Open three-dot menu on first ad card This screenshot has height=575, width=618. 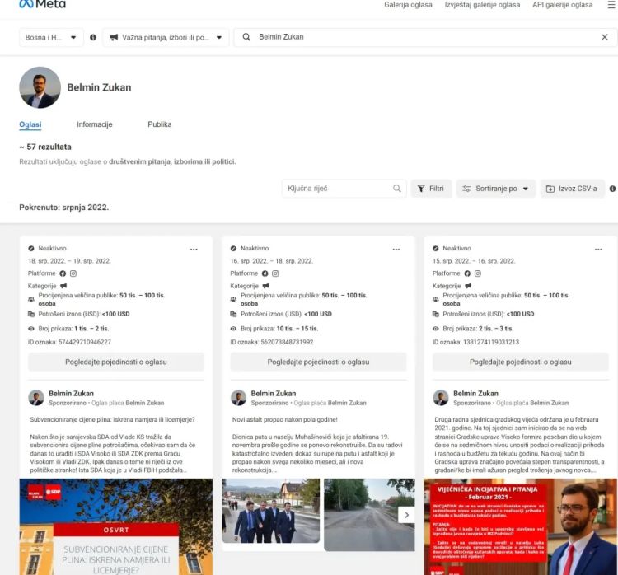[194, 249]
